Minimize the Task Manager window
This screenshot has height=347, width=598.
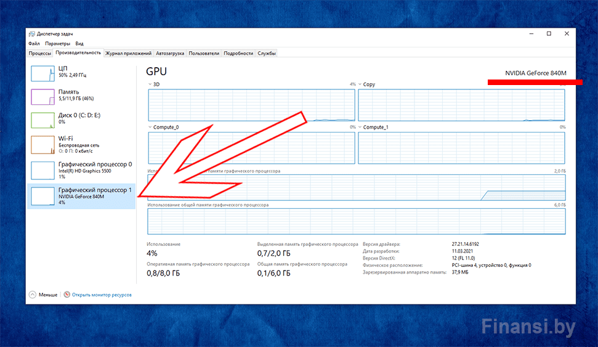tap(531, 34)
